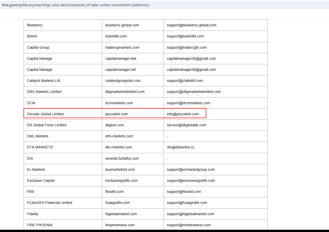The image size is (329, 232).
Task: Click the dtx@dtaxinfox.cc email address
Action: (x=181, y=147)
